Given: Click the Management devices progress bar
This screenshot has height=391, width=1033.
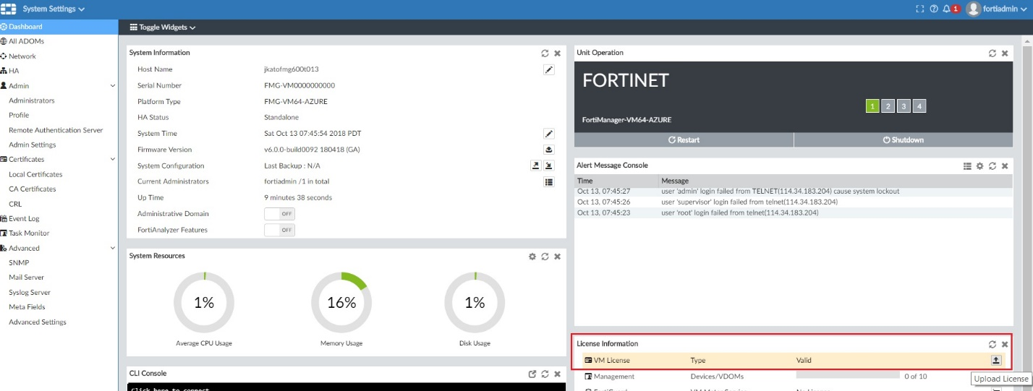Looking at the screenshot, I should [848, 376].
